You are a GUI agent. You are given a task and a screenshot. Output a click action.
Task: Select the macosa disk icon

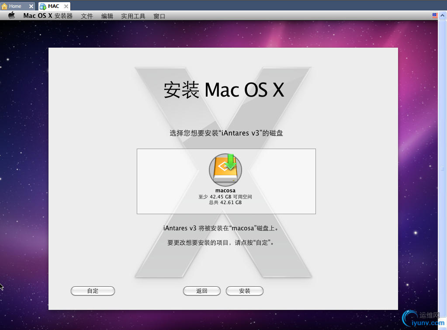(225, 170)
